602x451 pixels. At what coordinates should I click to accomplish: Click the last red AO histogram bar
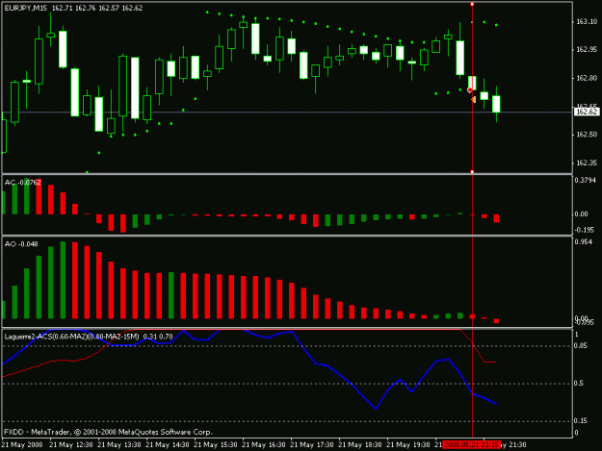click(x=496, y=321)
